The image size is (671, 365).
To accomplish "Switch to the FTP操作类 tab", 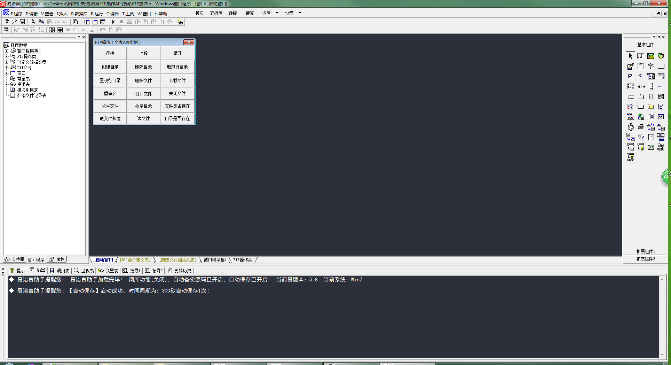I will [x=243, y=260].
